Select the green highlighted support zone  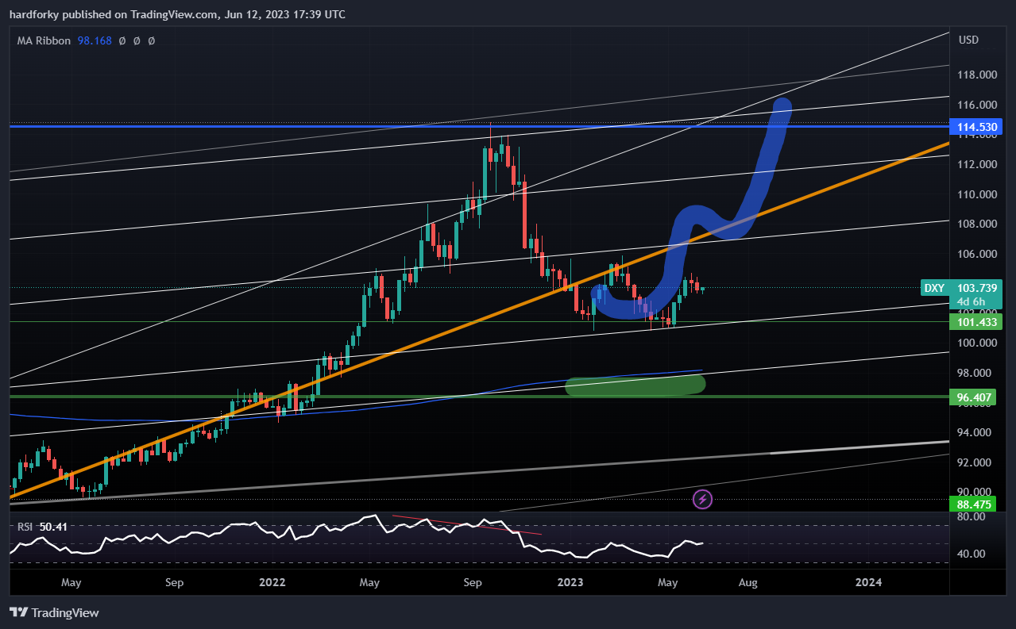(x=635, y=385)
